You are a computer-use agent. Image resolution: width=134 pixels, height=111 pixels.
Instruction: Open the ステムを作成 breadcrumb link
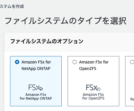click(12, 6)
